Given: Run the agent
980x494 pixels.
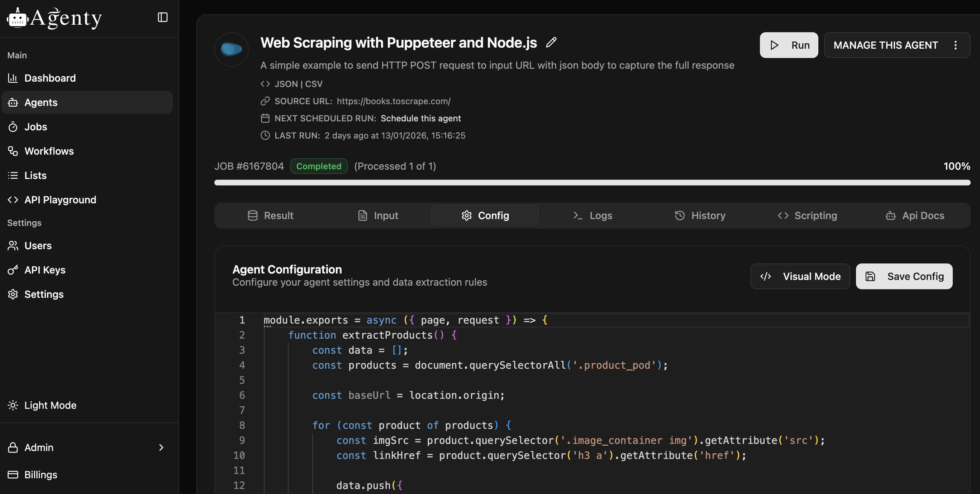Looking at the screenshot, I should tap(789, 45).
